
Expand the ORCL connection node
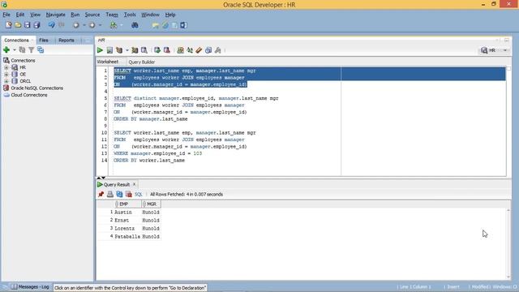(x=6, y=81)
